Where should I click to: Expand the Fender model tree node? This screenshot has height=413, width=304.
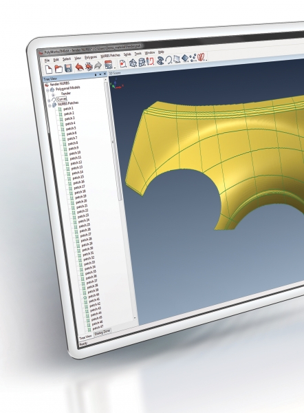[54, 96]
